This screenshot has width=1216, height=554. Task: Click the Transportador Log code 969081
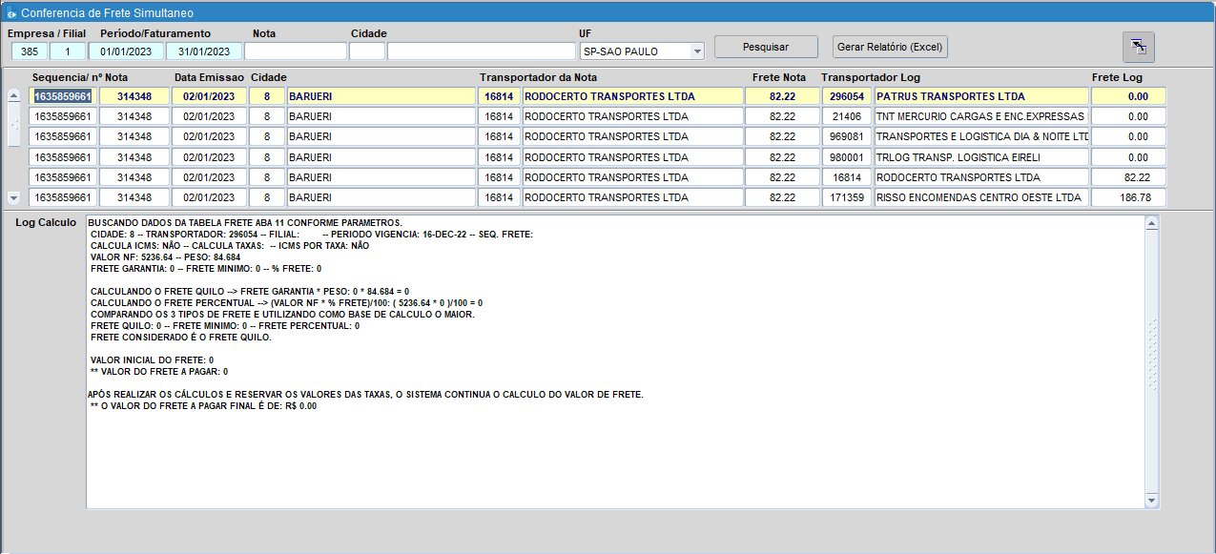(x=847, y=136)
